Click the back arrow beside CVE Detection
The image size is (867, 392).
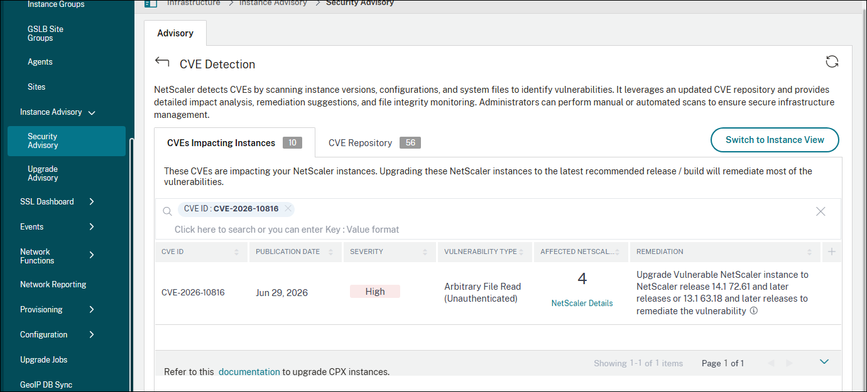click(162, 61)
